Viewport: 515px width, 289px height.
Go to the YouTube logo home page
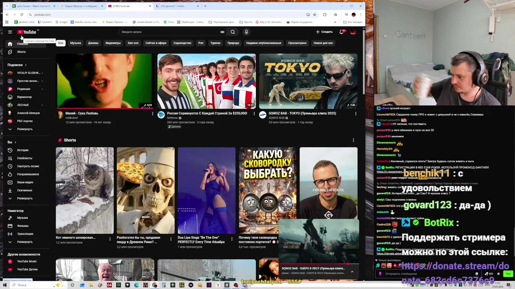point(27,32)
